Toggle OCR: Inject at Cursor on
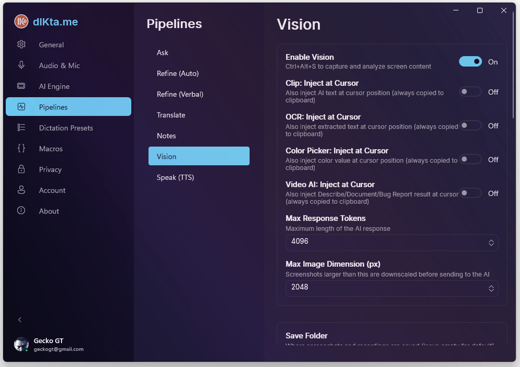This screenshot has width=520, height=367. coord(470,126)
